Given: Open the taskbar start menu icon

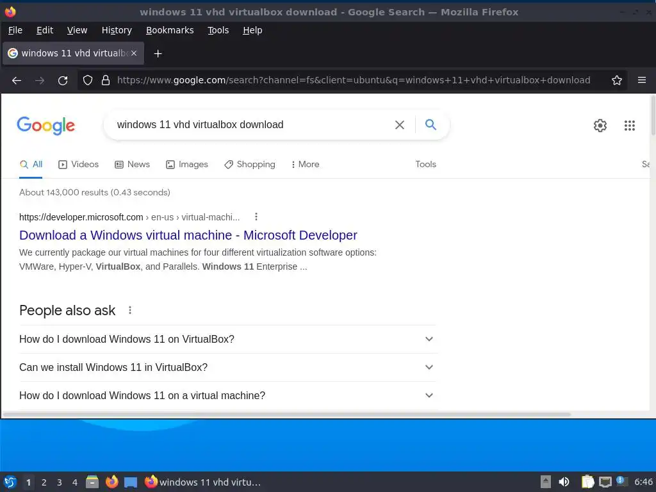Looking at the screenshot, I should click(x=10, y=482).
